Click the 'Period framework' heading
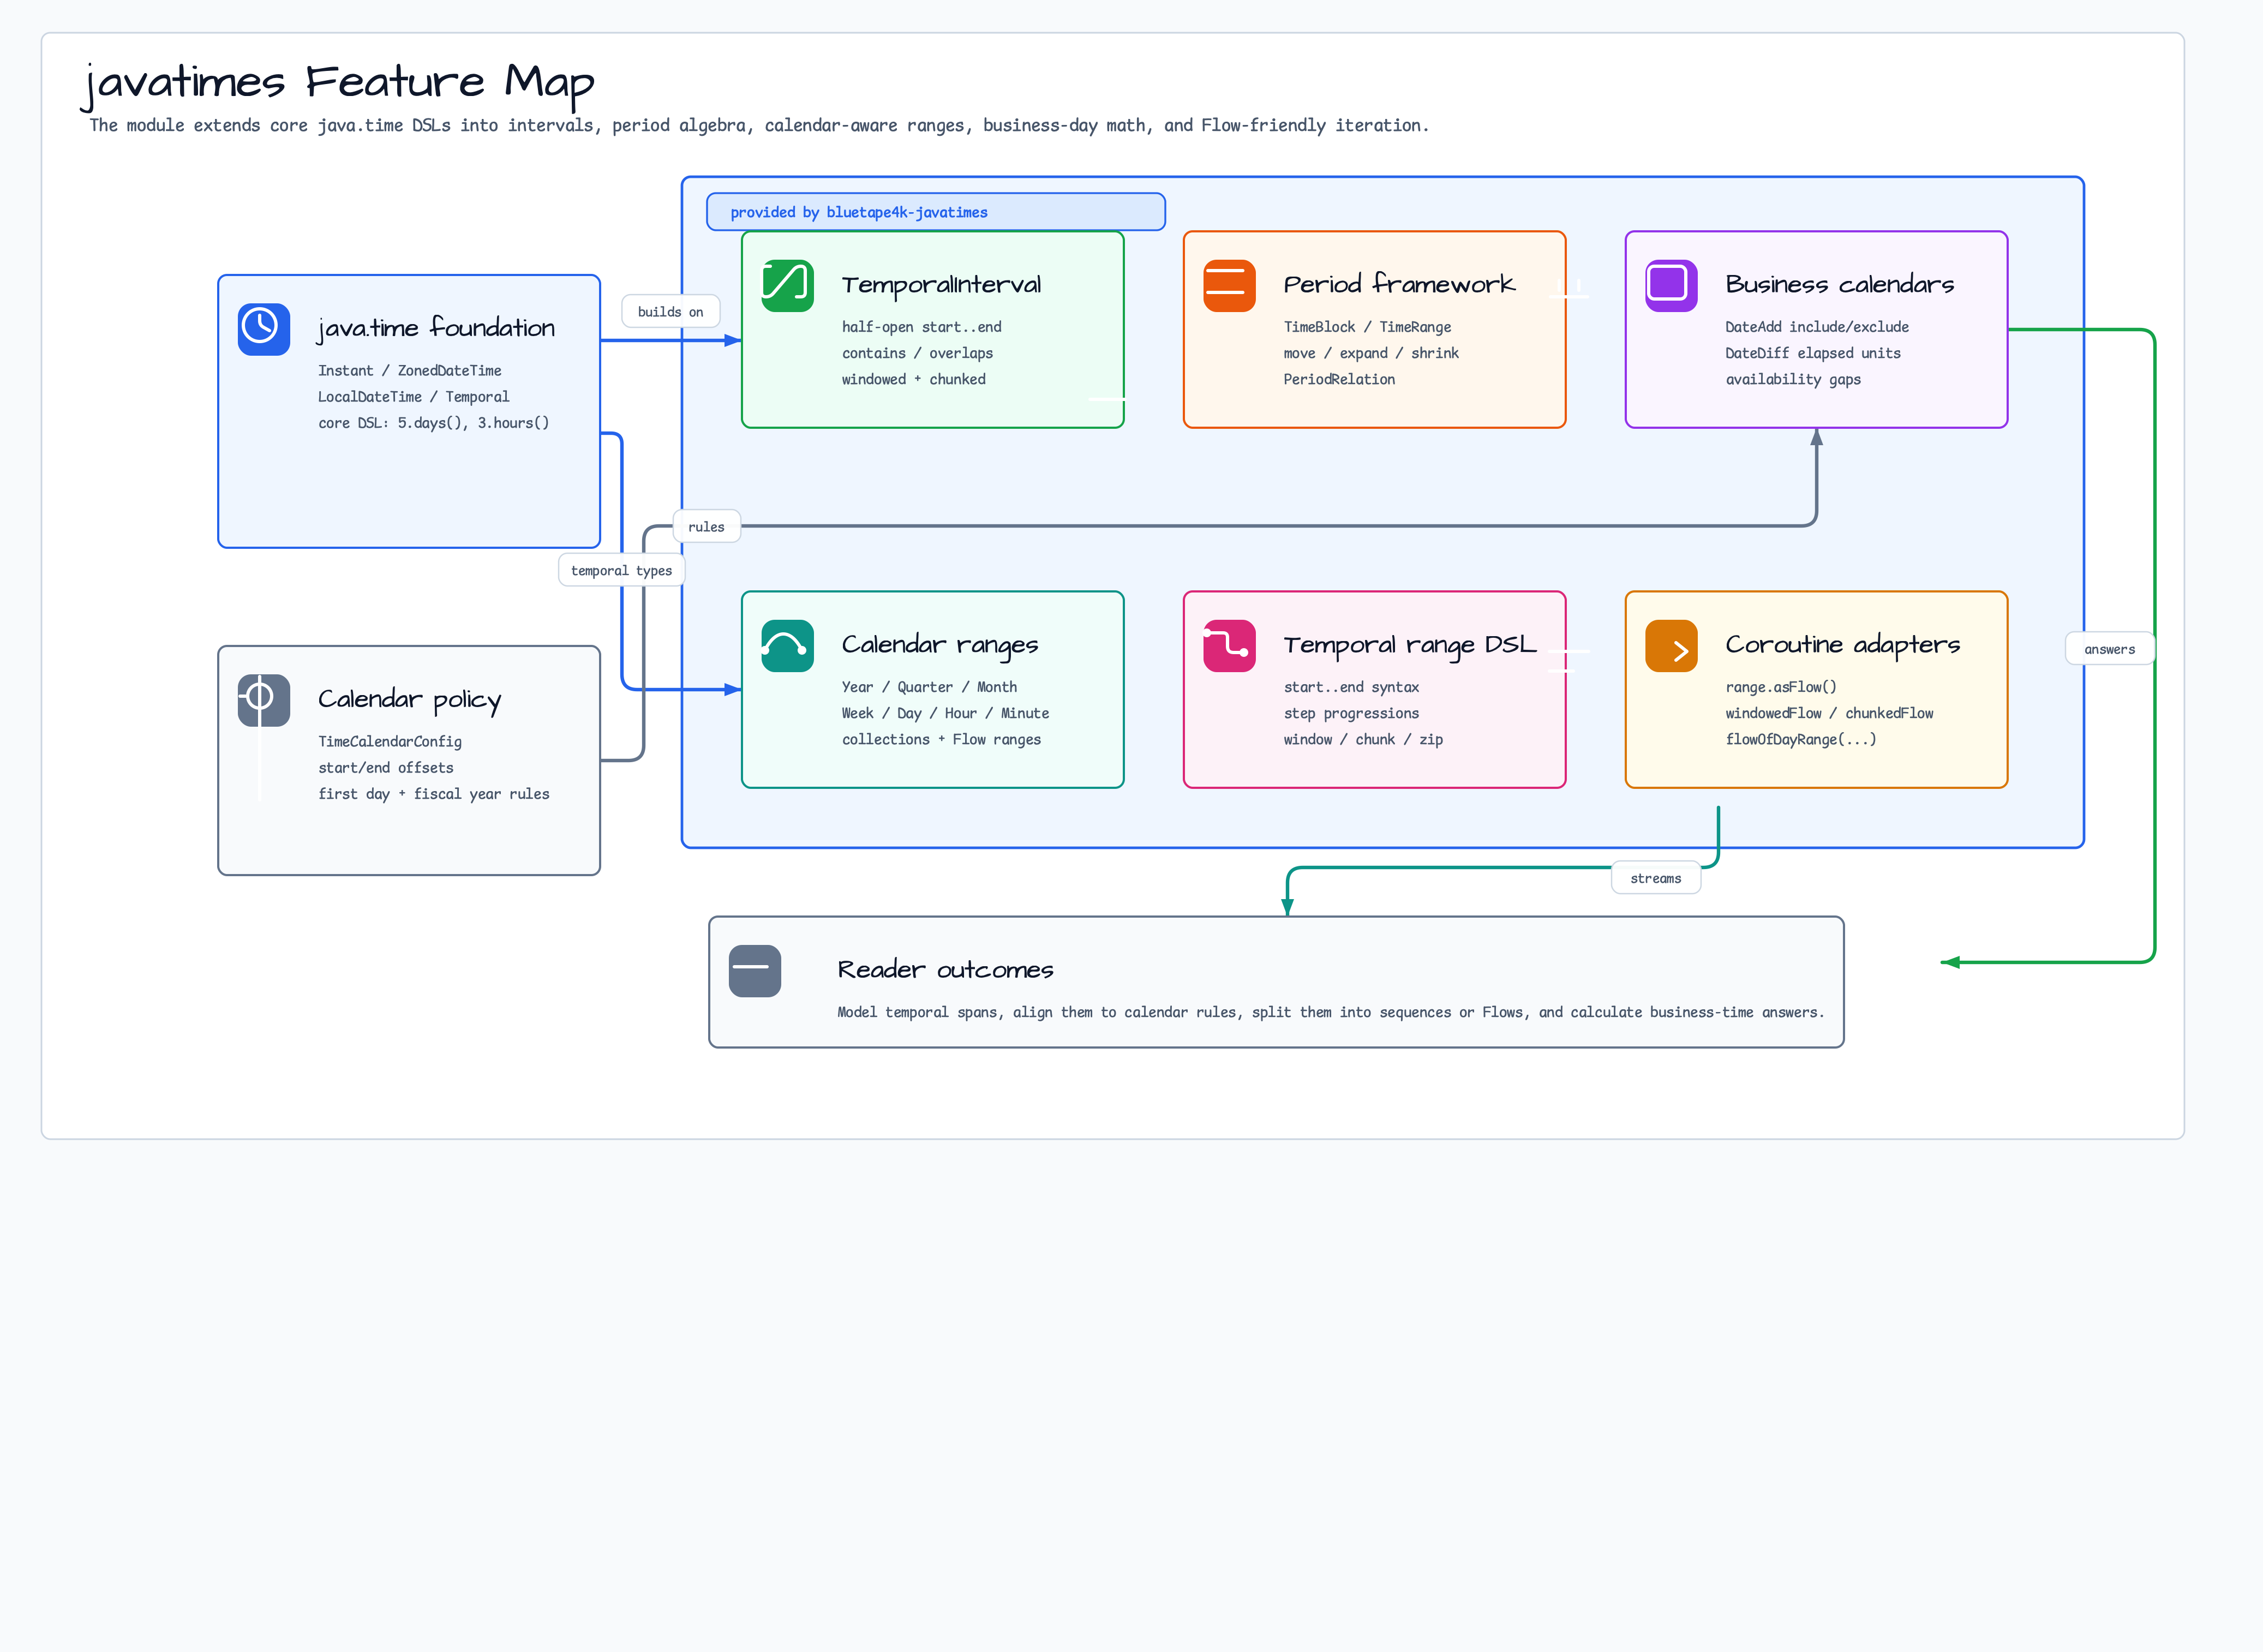This screenshot has height=1652, width=2263. coord(1400,284)
